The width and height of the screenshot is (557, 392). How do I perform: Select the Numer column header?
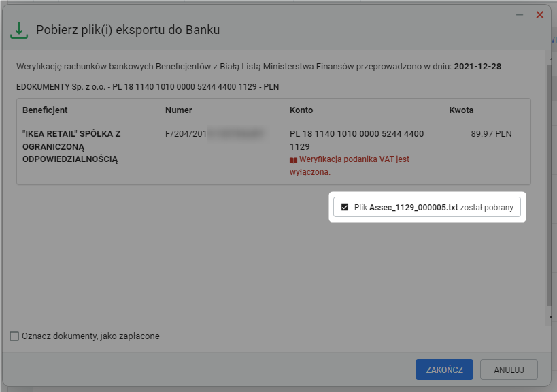pos(178,110)
